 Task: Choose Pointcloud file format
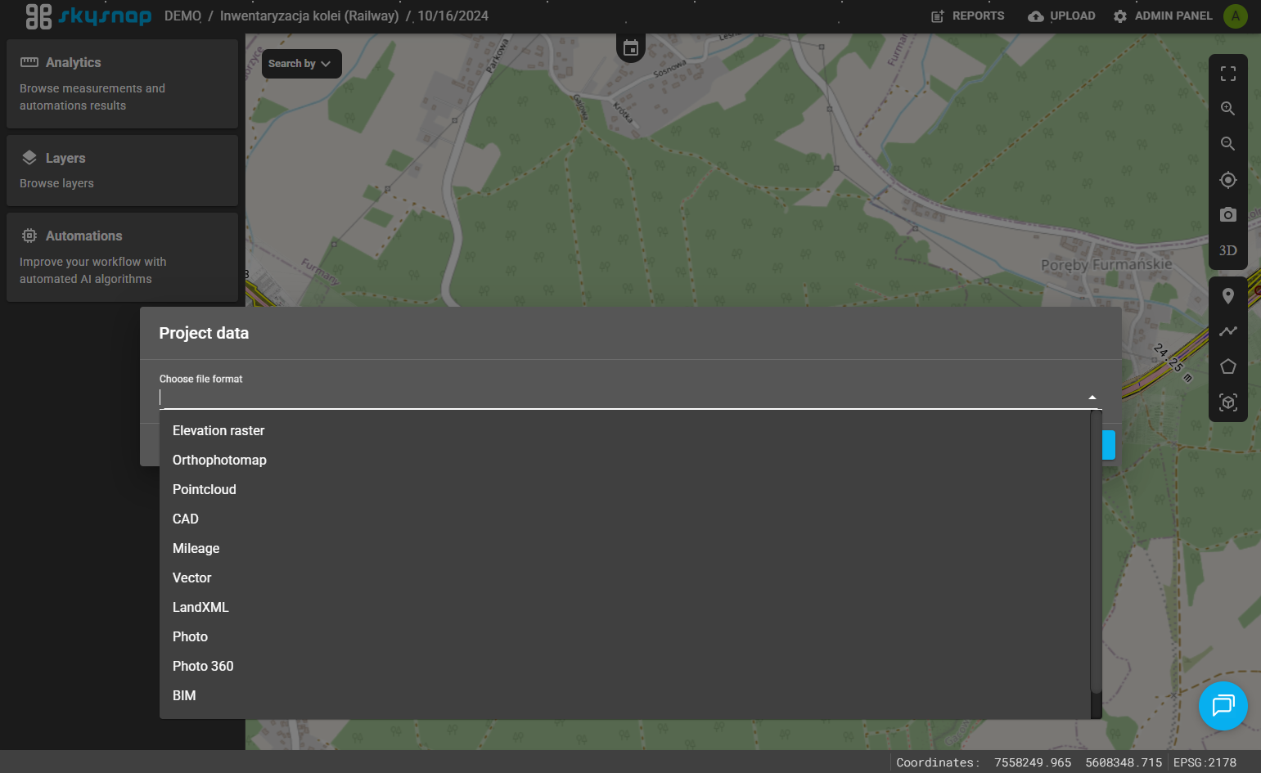tap(625, 489)
